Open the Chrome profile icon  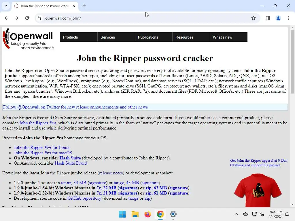[278, 18]
